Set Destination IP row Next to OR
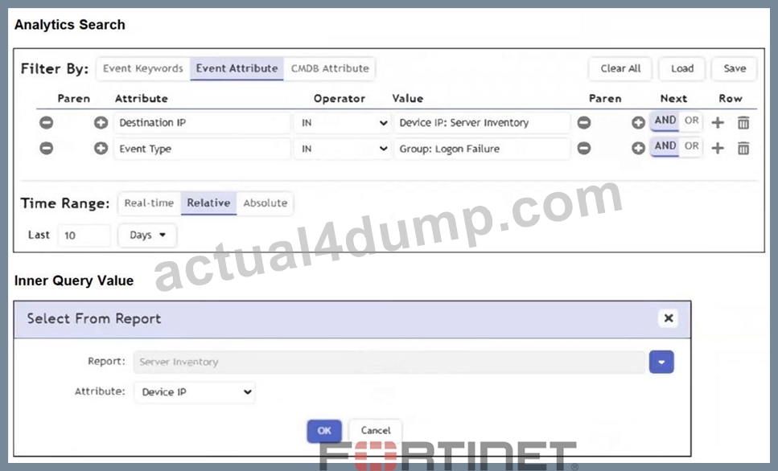The height and width of the screenshot is (471, 778). pos(691,121)
